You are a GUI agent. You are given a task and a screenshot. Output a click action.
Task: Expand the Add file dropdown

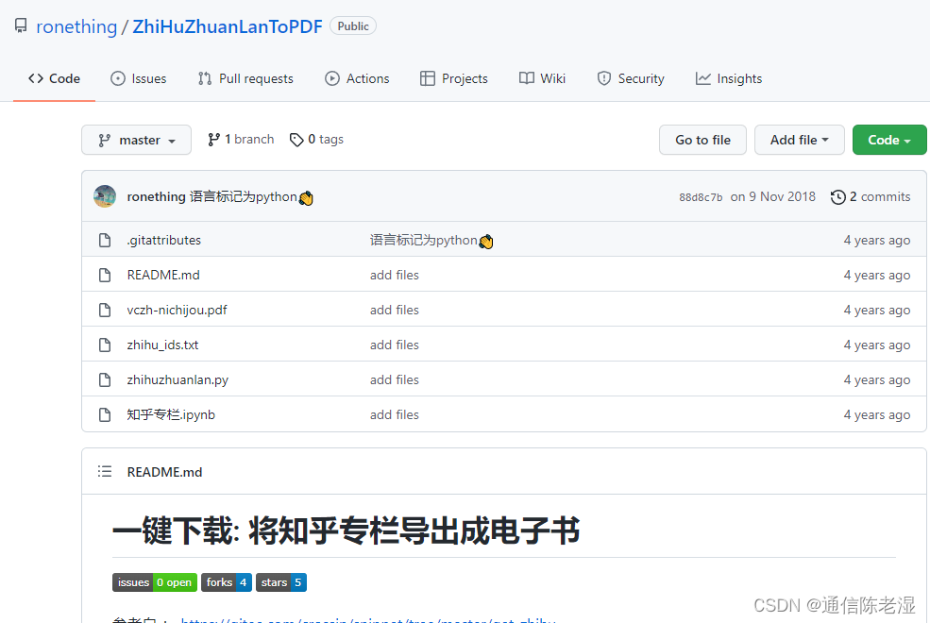(799, 140)
